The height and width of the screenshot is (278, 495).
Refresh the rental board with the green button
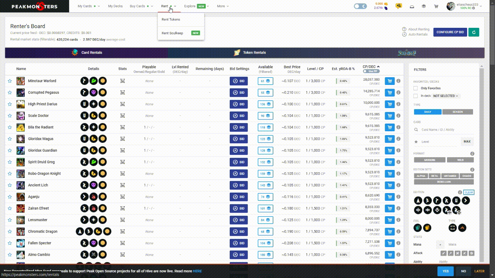pyautogui.click(x=474, y=32)
